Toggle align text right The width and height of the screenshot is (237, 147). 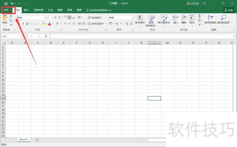[x=73, y=24]
